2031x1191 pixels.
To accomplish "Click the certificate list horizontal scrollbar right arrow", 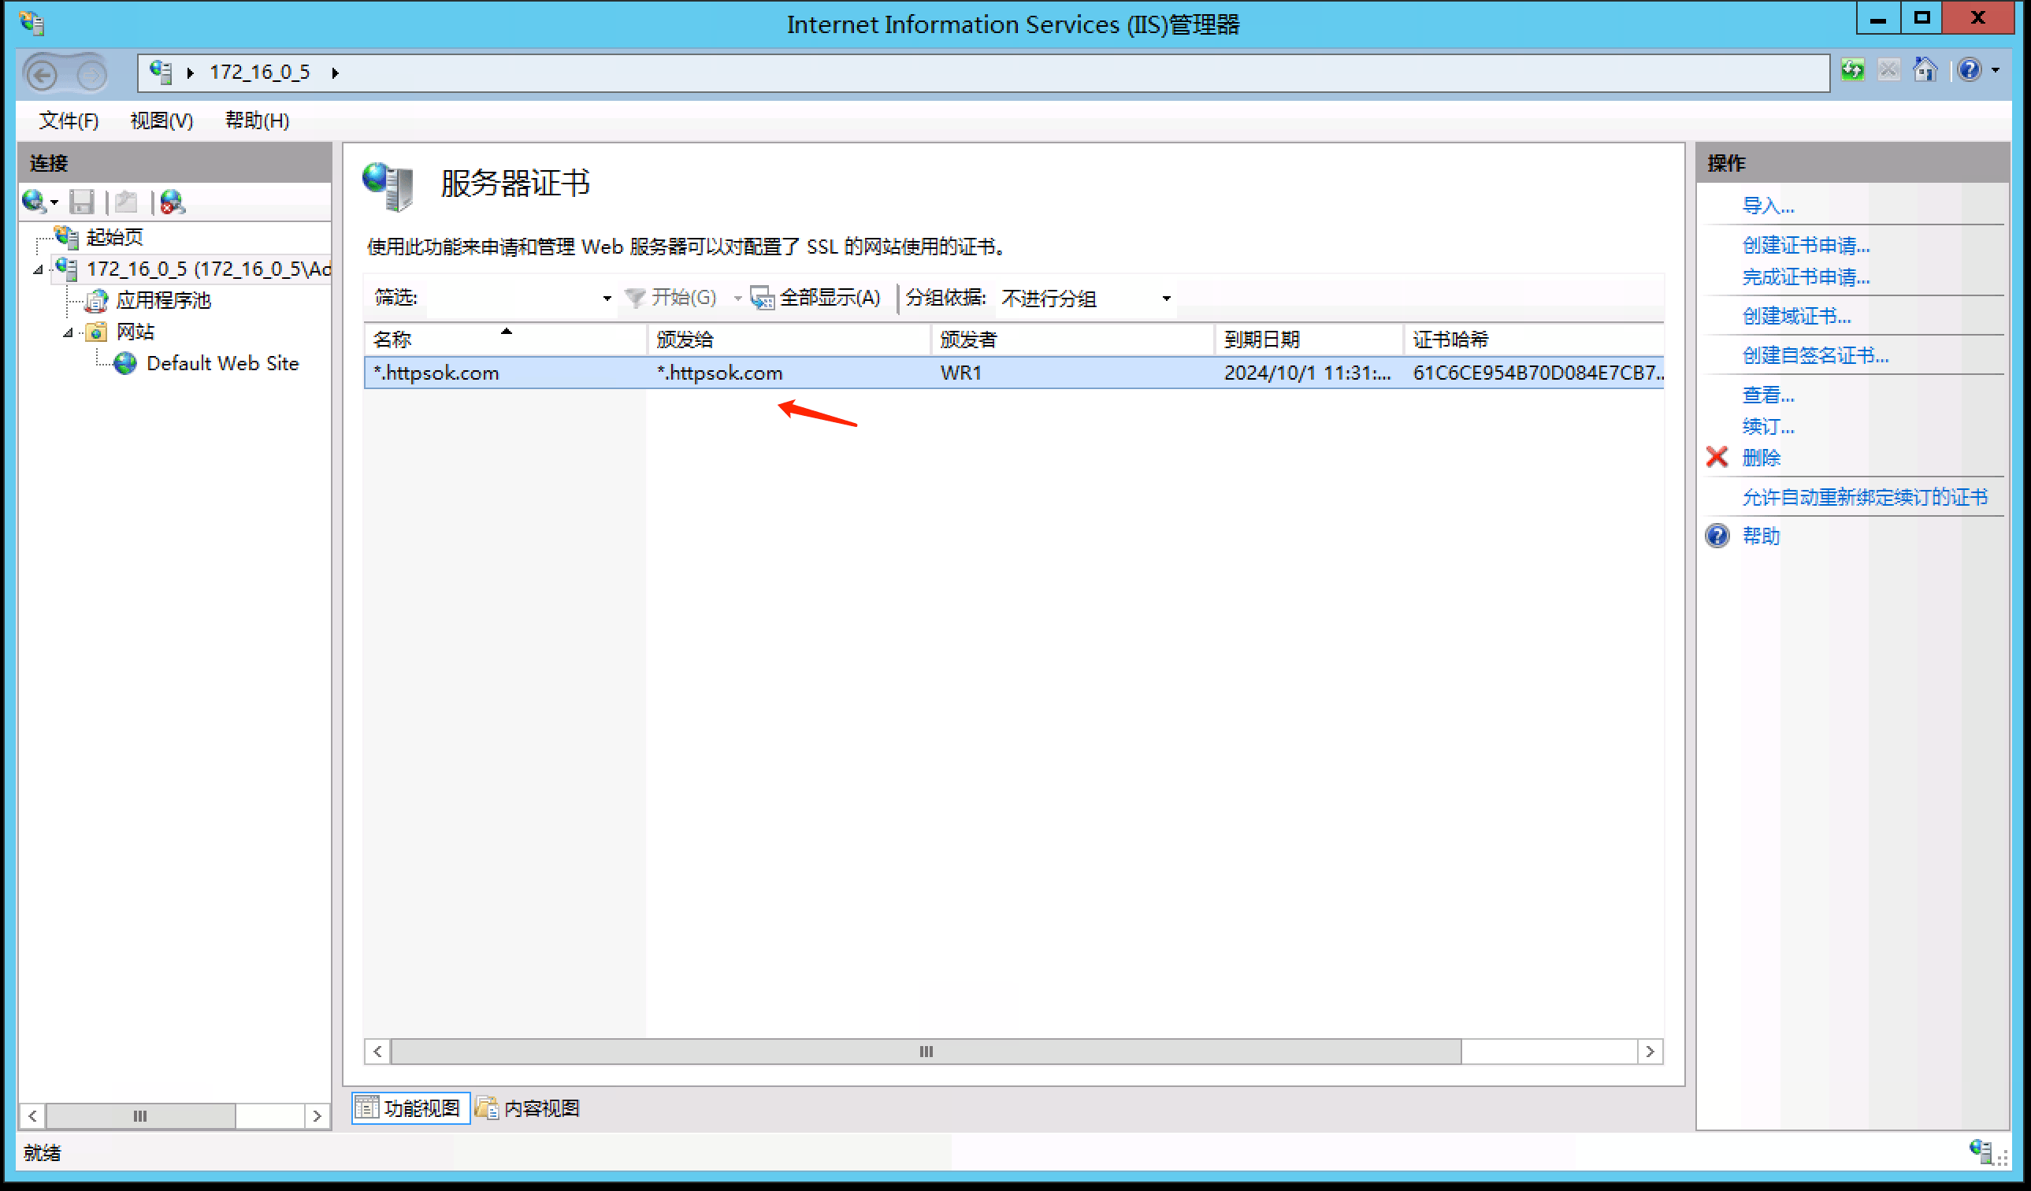I will [x=1650, y=1051].
